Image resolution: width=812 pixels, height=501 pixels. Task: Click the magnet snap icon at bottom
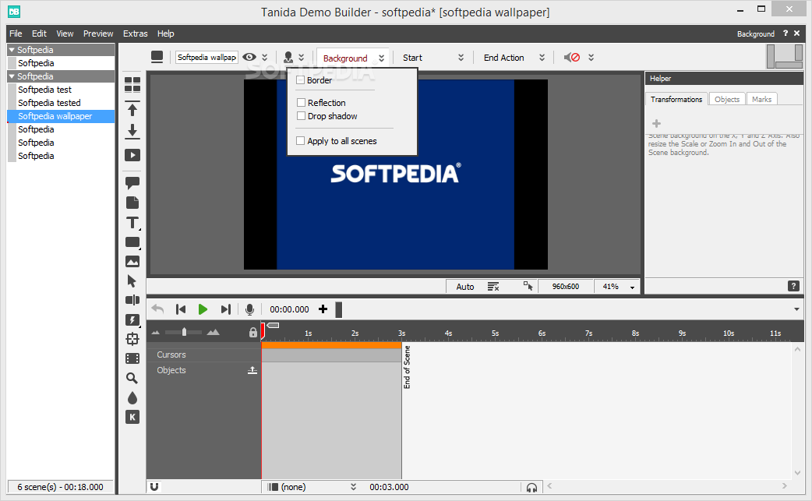click(x=154, y=486)
